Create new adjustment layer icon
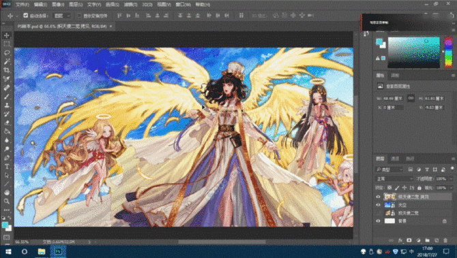Image resolution: width=457 pixels, height=258 pixels. point(418,240)
